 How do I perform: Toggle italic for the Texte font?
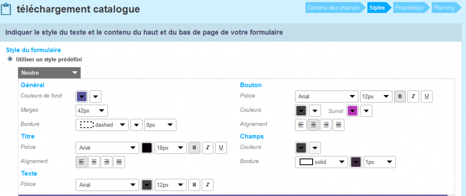(x=208, y=185)
